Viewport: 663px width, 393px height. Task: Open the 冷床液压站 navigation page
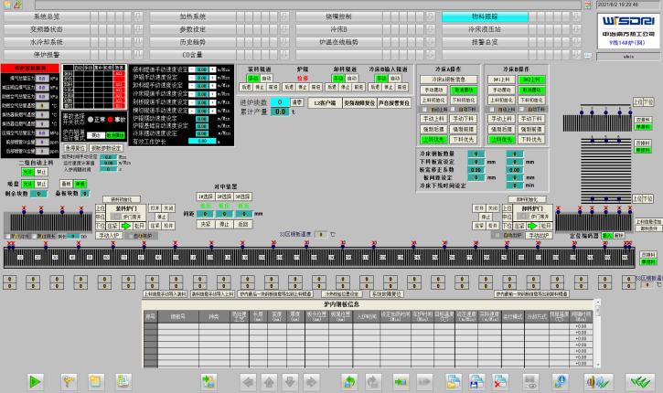click(485, 29)
